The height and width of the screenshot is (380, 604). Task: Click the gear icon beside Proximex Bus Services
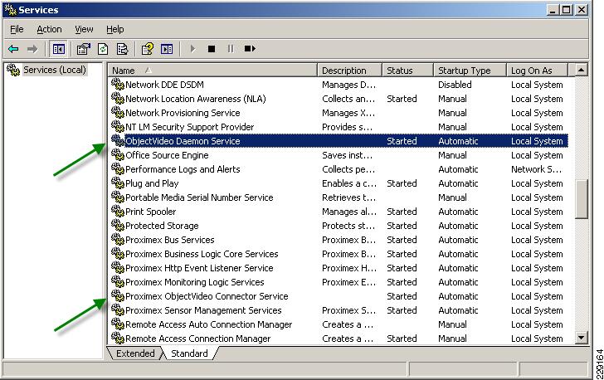(118, 239)
